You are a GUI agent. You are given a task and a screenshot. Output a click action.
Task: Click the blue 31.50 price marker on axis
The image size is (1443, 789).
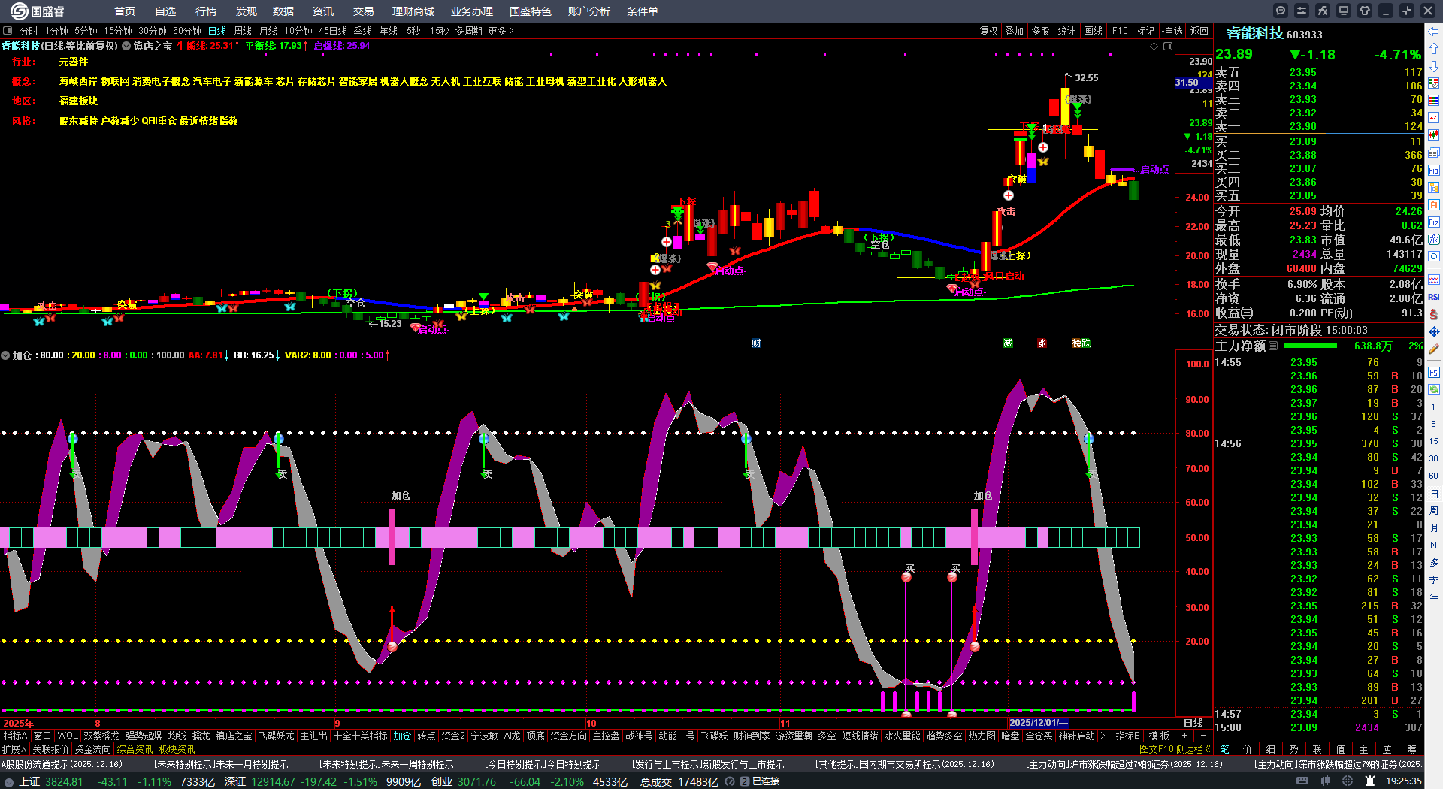[1193, 83]
